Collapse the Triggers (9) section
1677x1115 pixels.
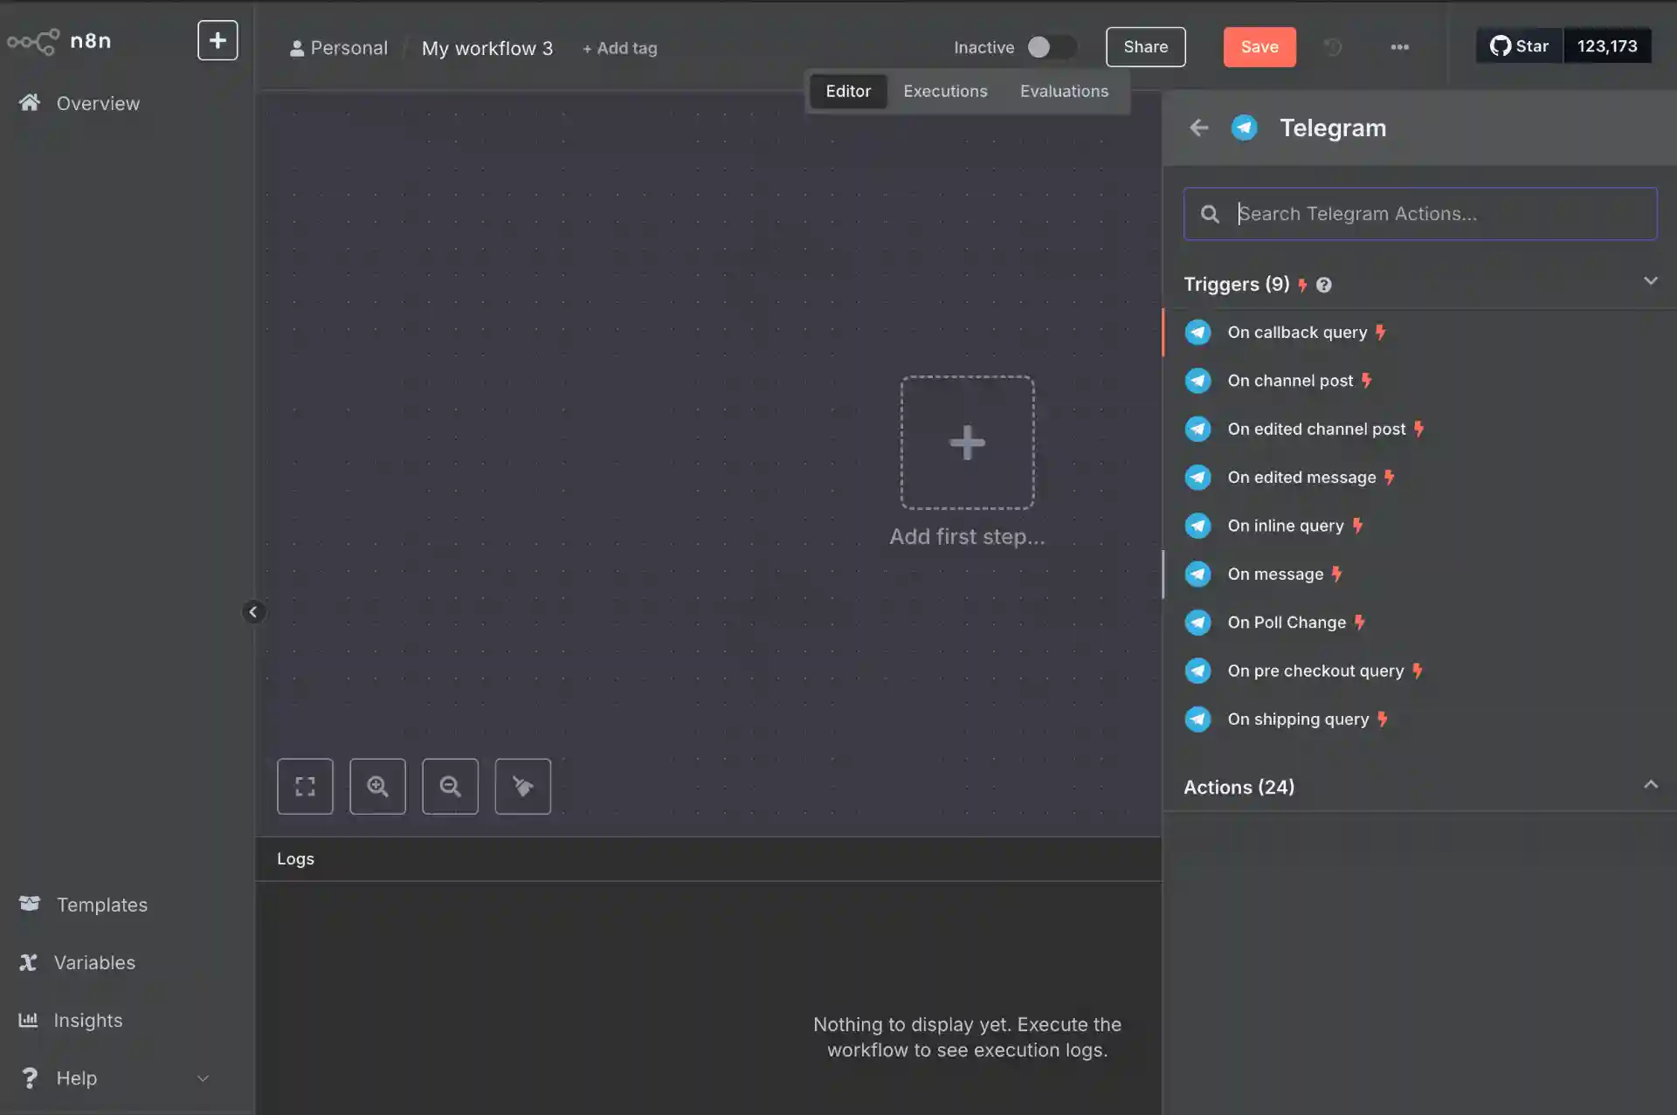1650,281
